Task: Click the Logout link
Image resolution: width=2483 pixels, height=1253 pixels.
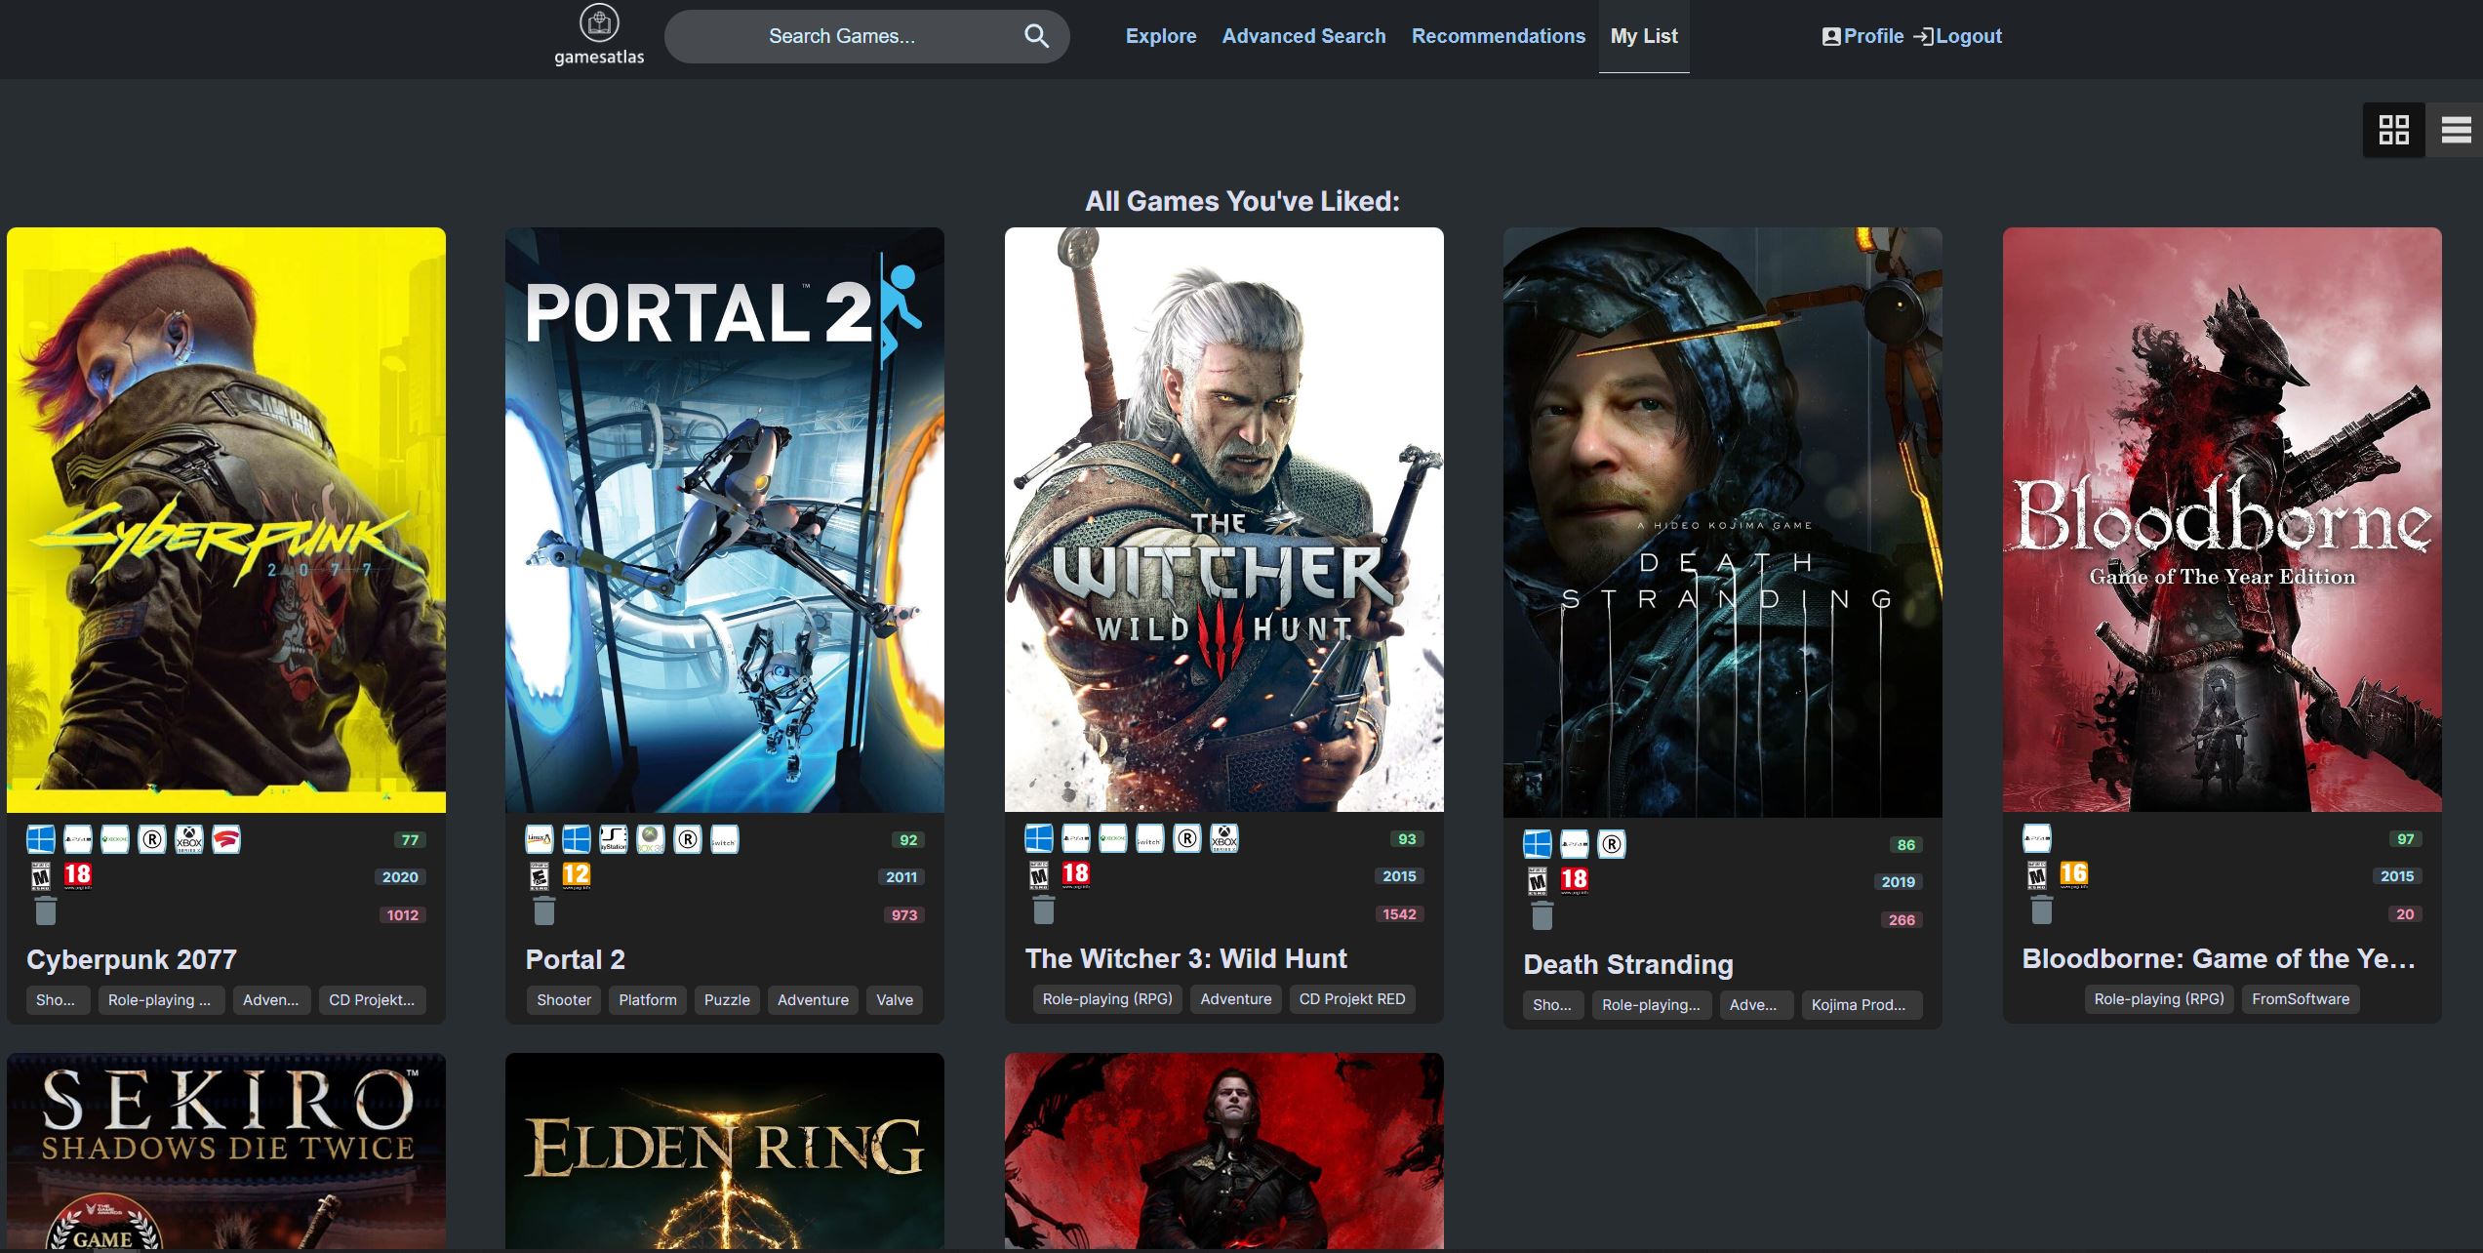Action: pos(1958,36)
